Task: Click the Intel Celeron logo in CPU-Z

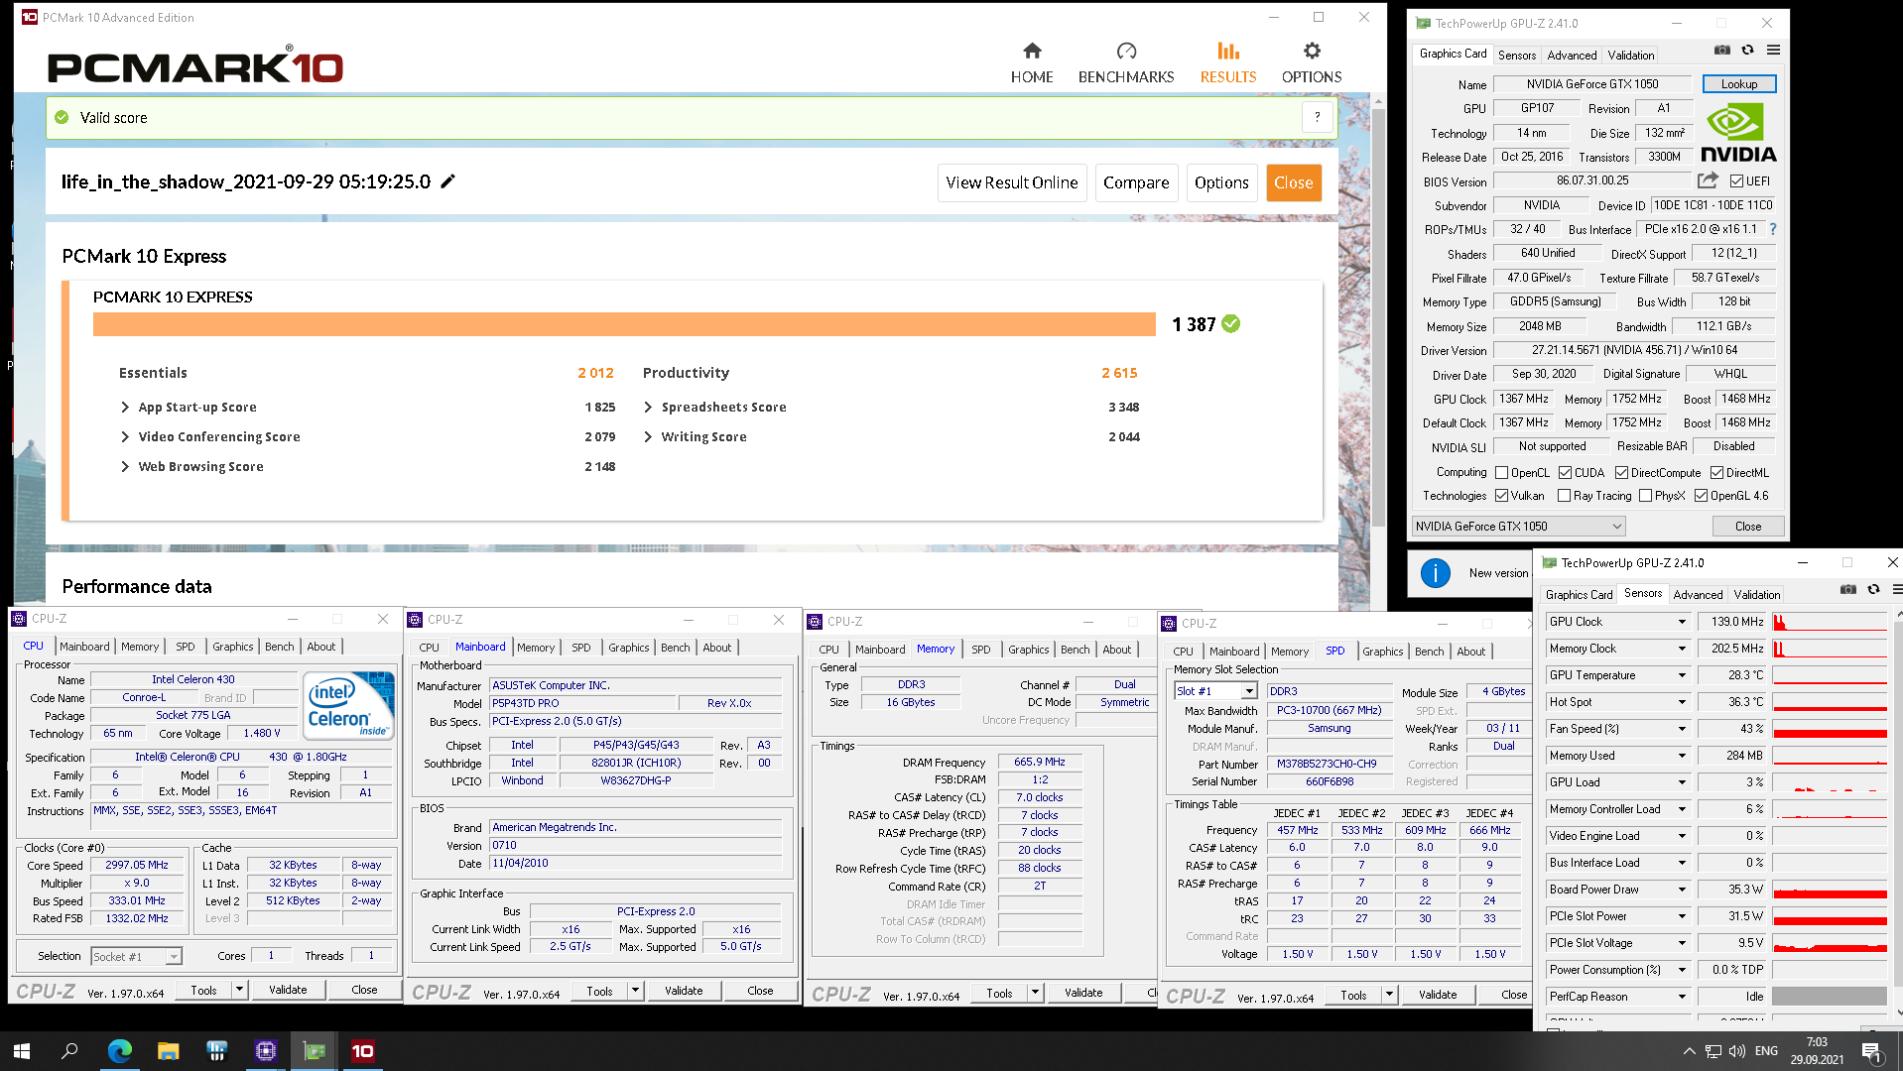Action: pos(347,705)
